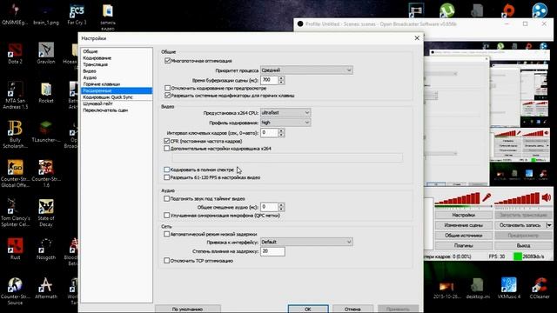Mute the microphone icon in OBS

pyautogui.click(x=487, y=197)
